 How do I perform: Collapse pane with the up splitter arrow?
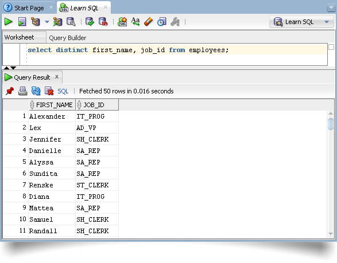7,68
